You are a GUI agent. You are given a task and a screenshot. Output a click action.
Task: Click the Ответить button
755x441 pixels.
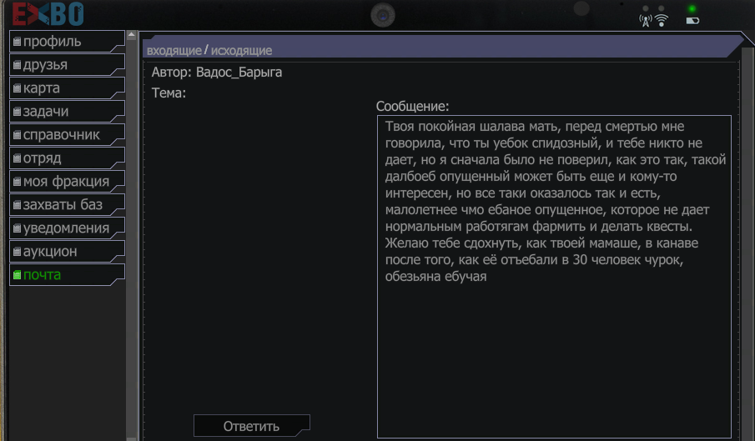click(251, 426)
